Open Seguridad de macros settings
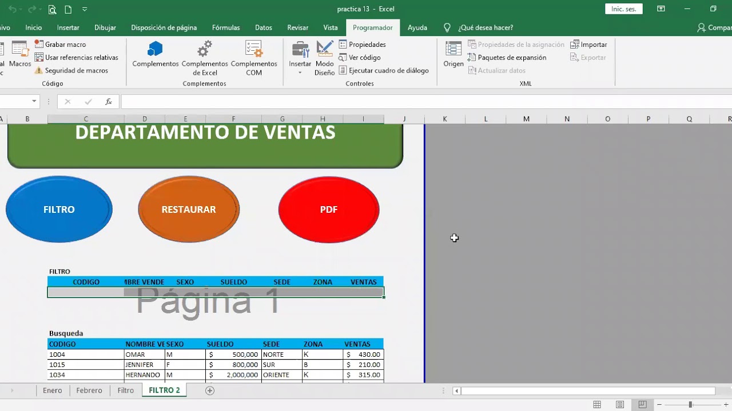Screen dimensions: 732x411 click(x=71, y=71)
